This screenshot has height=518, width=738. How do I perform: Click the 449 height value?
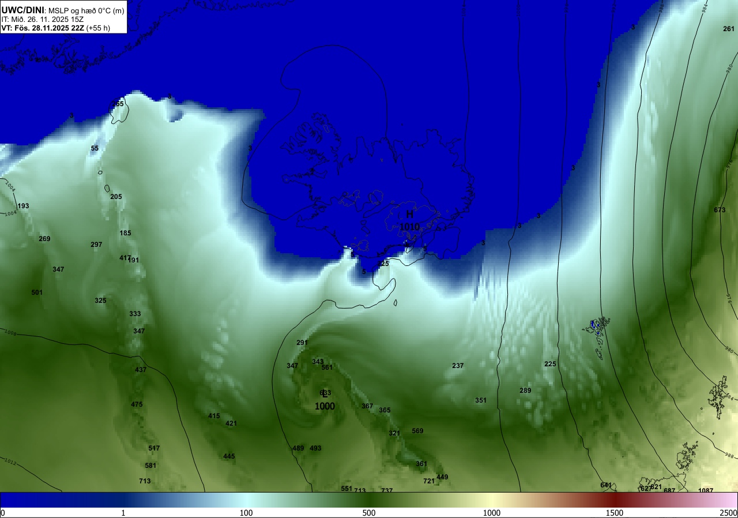[442, 477]
